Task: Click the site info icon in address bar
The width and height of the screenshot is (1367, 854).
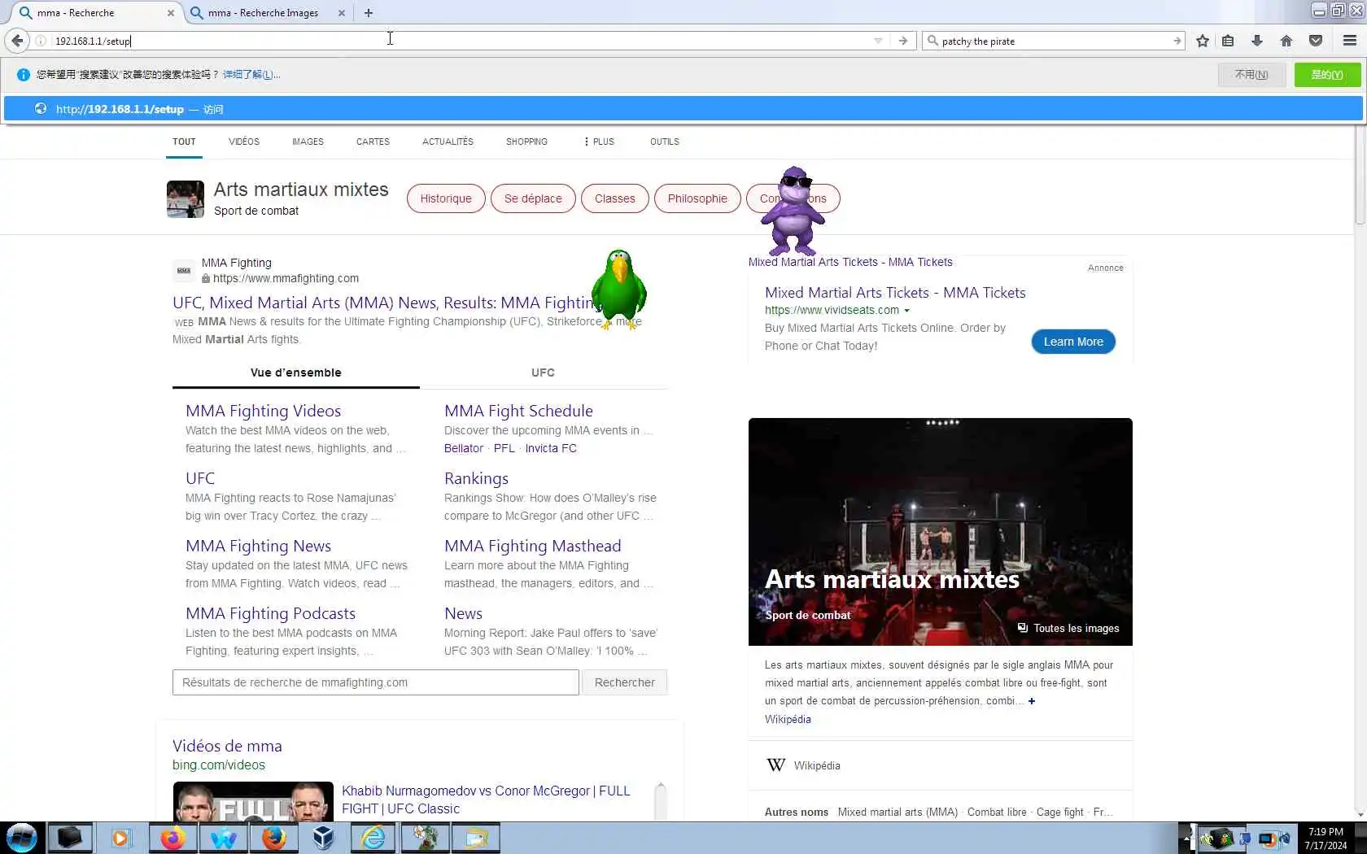Action: click(41, 41)
